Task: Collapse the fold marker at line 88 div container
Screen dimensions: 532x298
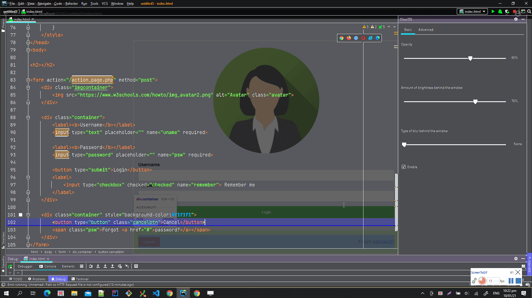Action: 28,117
